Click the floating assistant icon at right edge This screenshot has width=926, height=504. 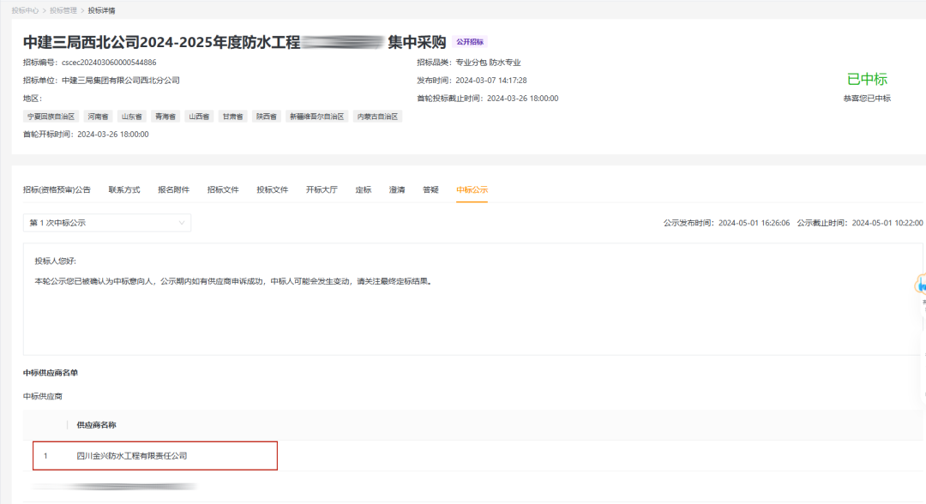[921, 284]
